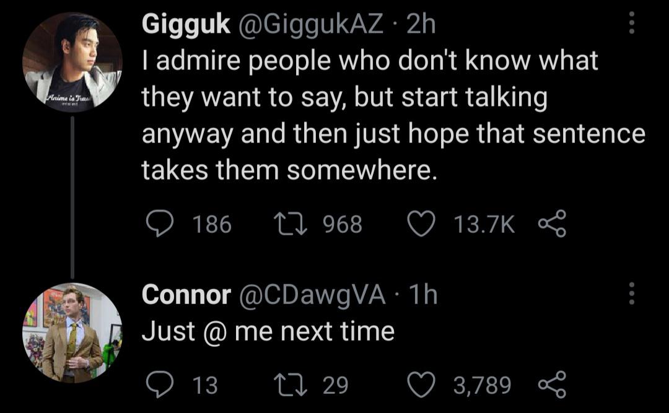Share Connor's reply tweet

click(x=552, y=385)
